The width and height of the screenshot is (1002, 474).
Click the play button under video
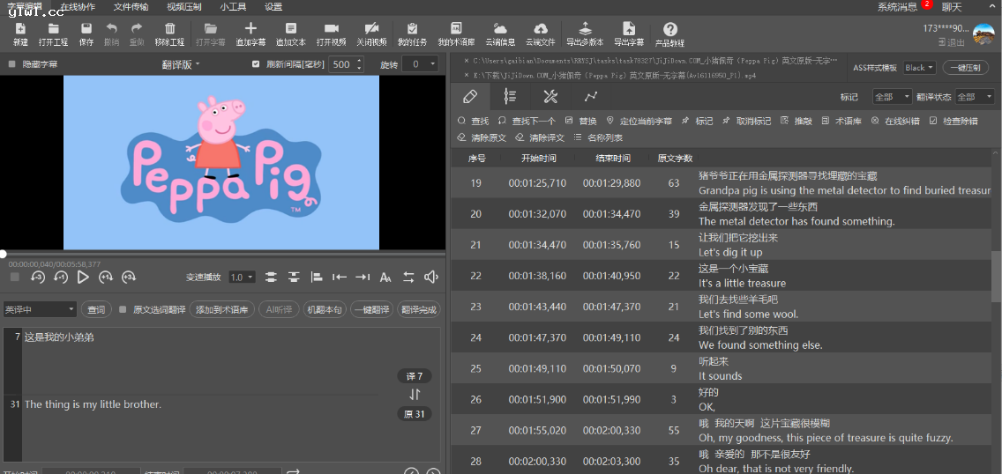point(83,277)
